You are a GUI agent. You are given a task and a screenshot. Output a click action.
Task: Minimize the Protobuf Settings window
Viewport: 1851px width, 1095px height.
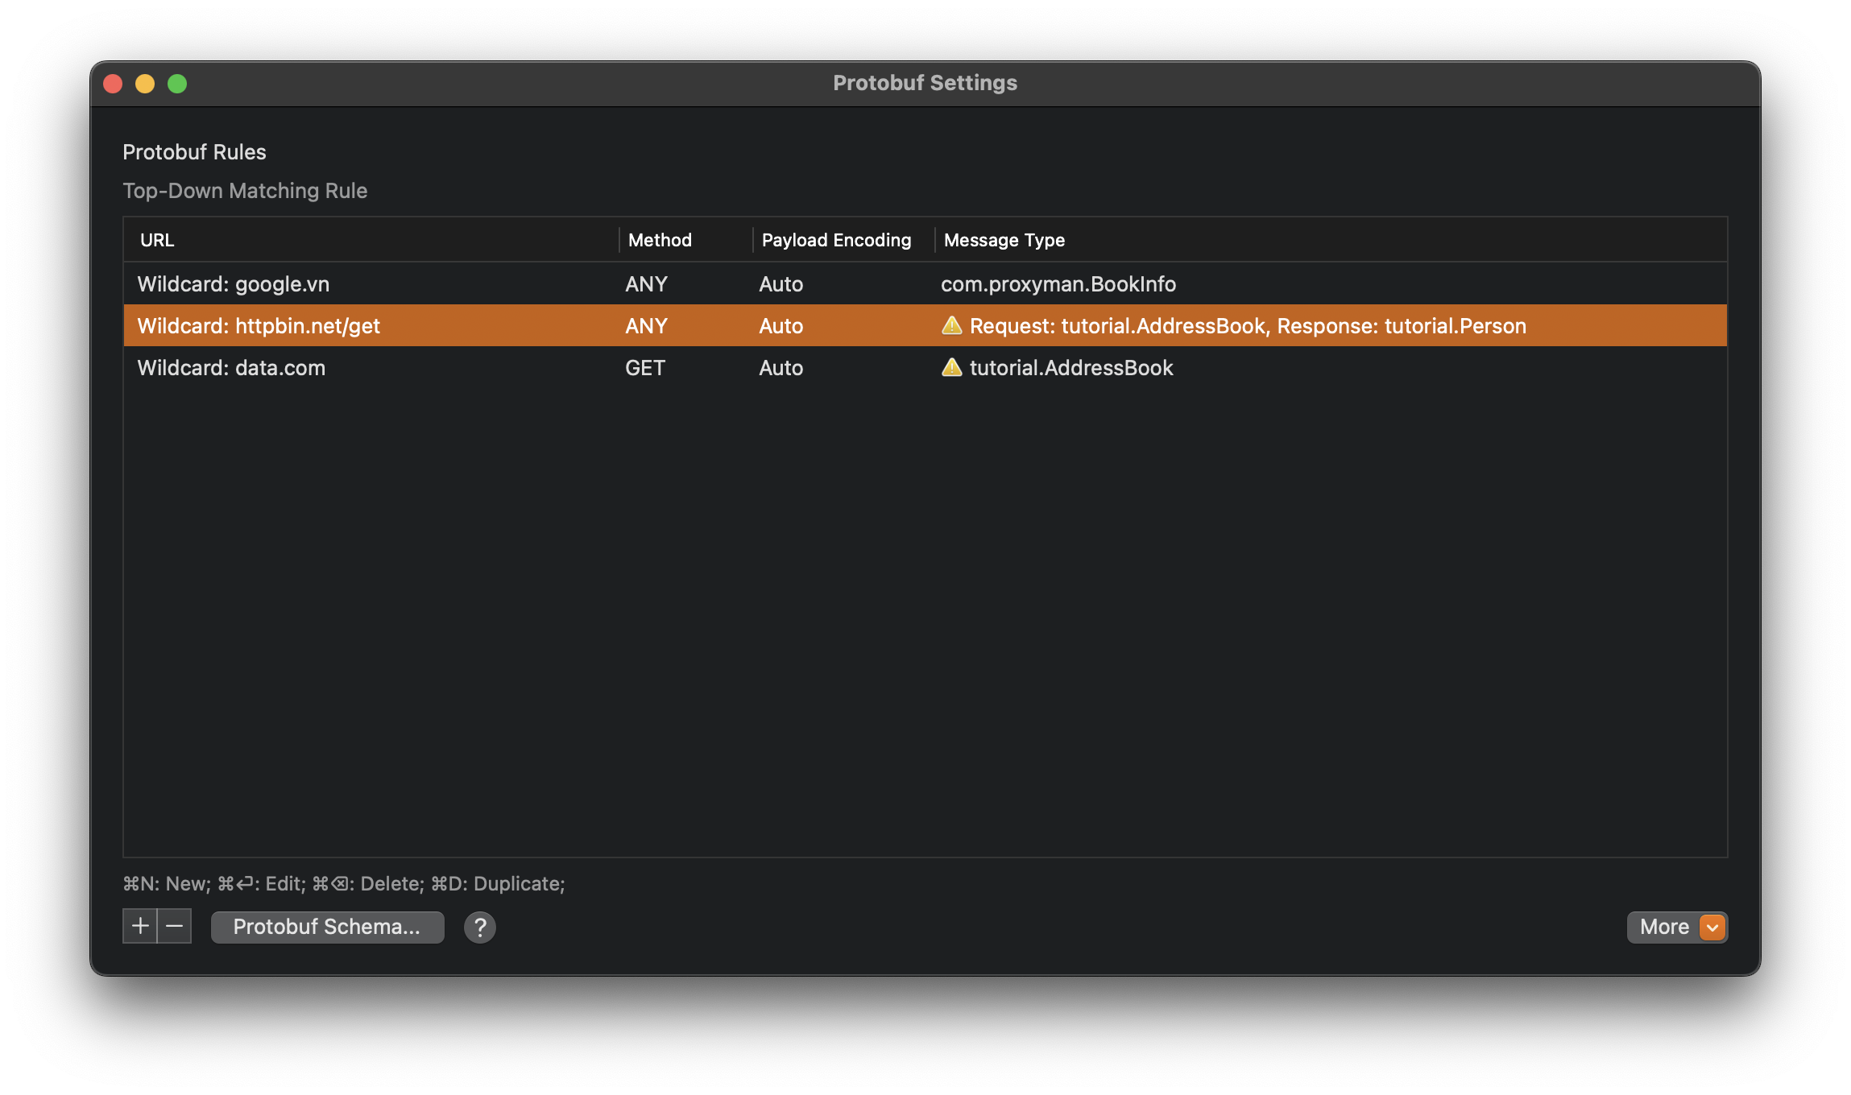pos(145,83)
